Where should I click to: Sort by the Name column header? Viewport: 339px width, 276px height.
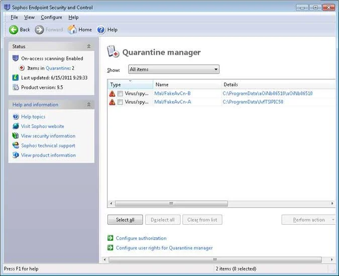click(x=187, y=84)
